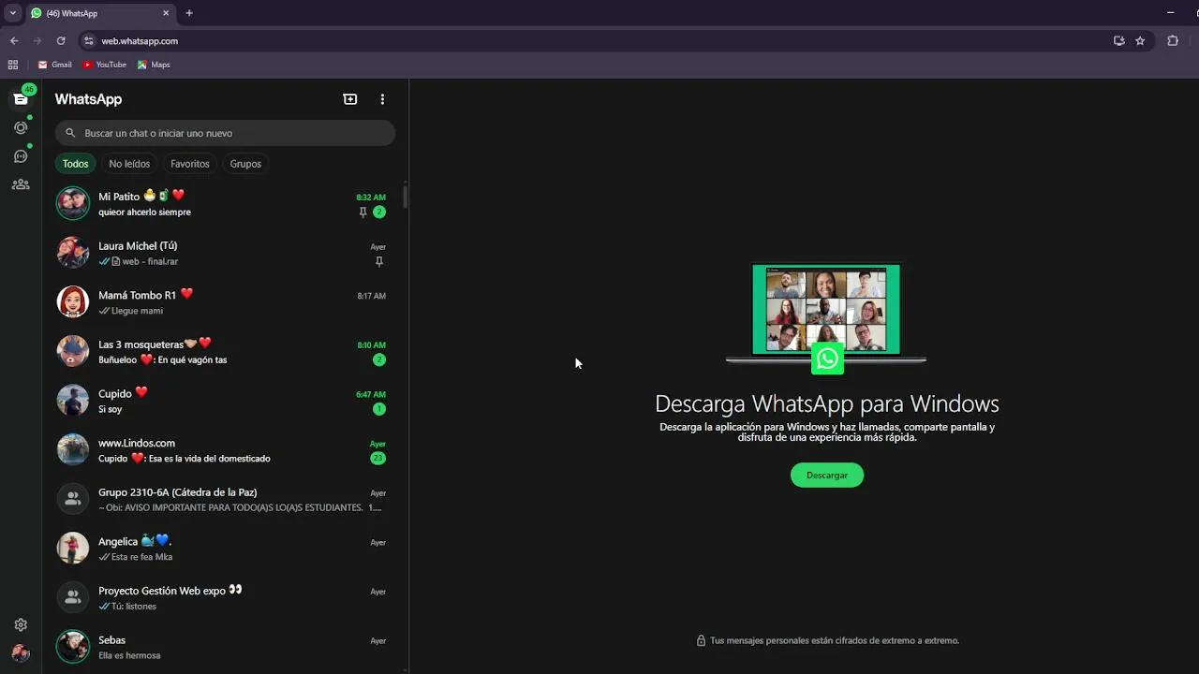Open the three-dot menu beside WhatsApp title
1199x674 pixels.
[382, 99]
